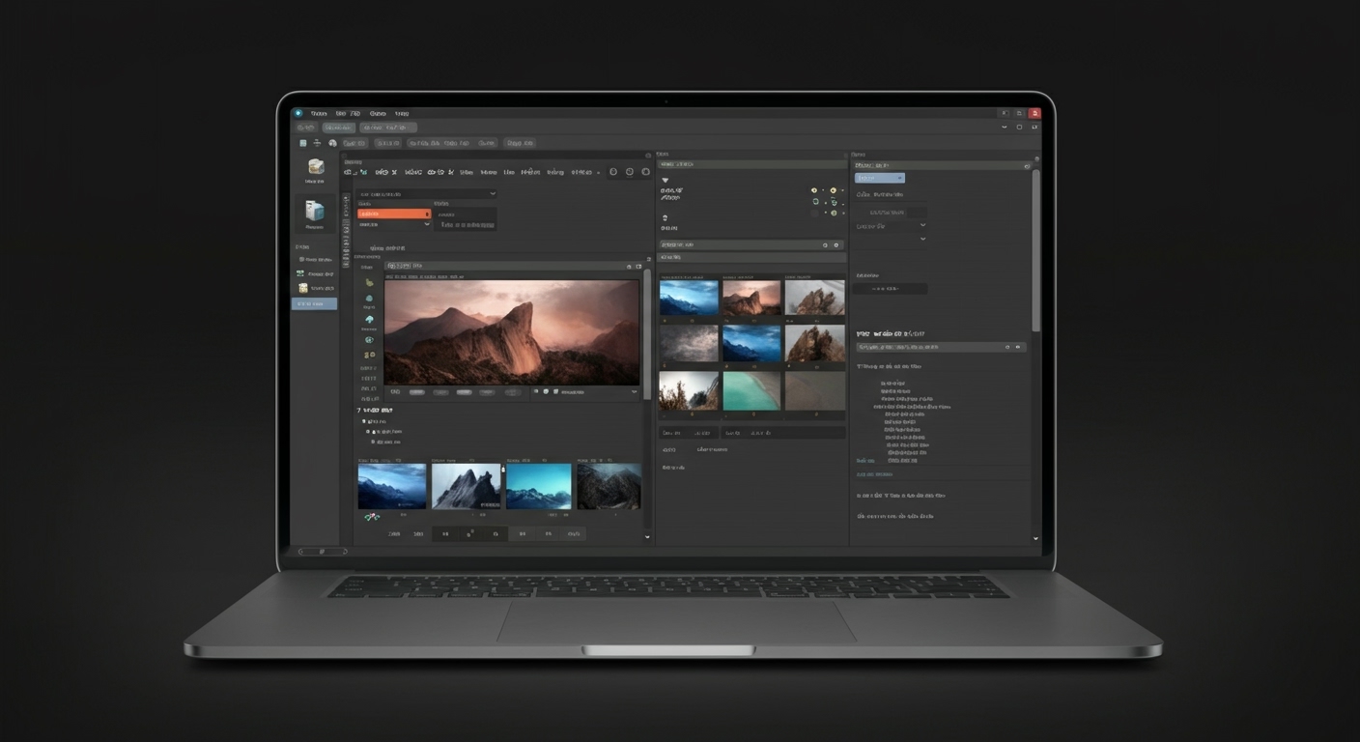Select the highlighted blue item in left sidebar
1360x742 pixels.
pos(314,303)
